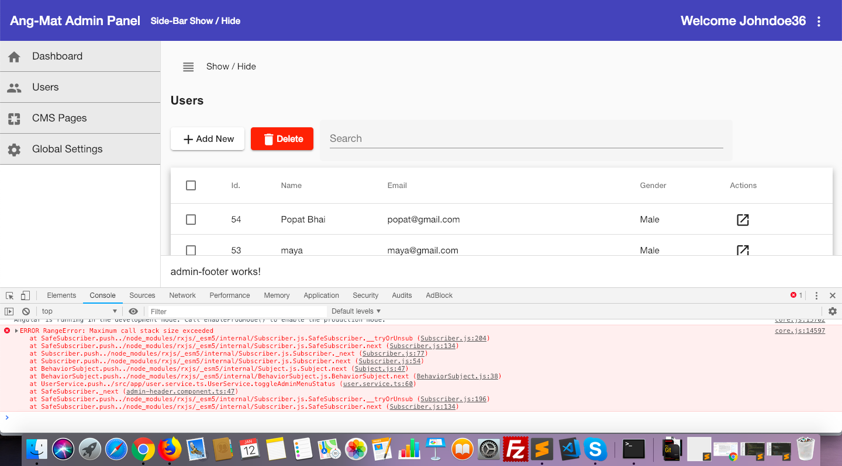This screenshot has width=842, height=466.
Task: Click the Create live expression eye icon
Action: [x=133, y=311]
